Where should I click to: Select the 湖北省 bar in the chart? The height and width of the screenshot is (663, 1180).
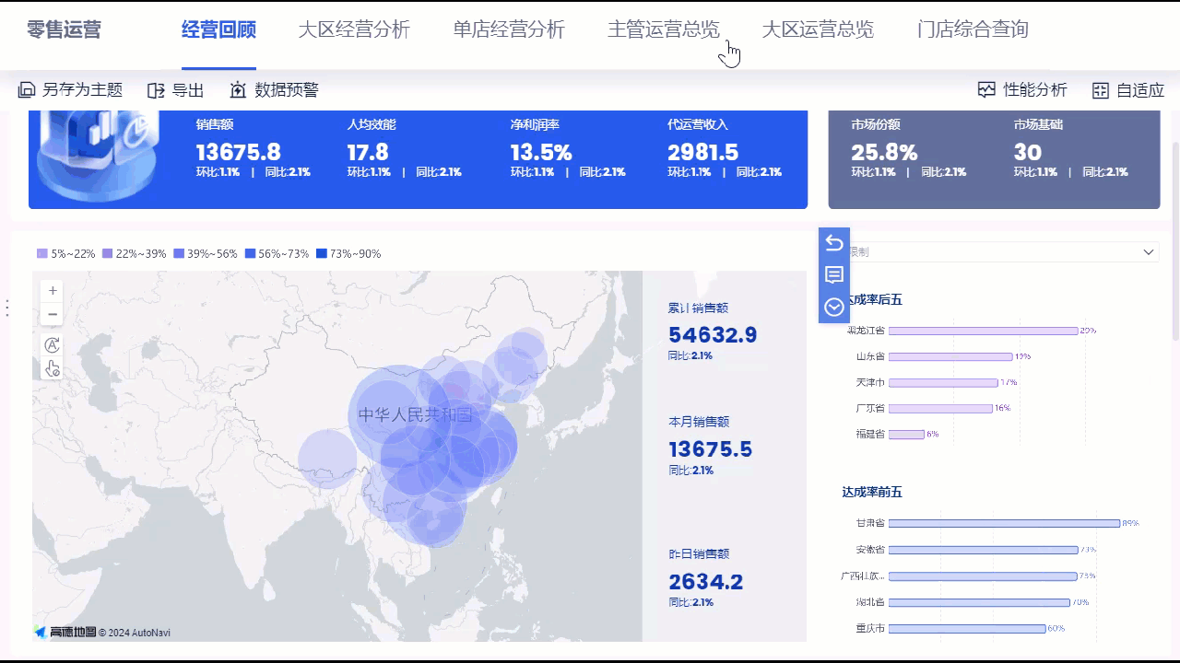(980, 602)
